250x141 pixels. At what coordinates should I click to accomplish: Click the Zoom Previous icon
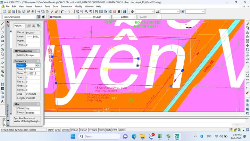91,11
